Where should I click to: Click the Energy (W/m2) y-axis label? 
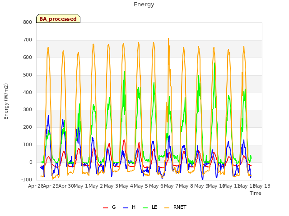[x=6, y=101]
